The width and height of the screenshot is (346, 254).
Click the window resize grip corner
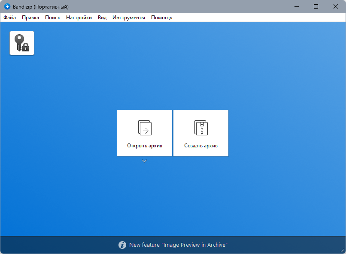[343, 250]
